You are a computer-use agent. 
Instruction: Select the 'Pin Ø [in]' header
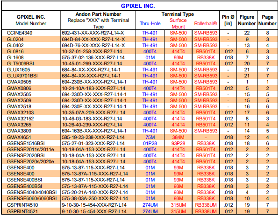(228, 20)
